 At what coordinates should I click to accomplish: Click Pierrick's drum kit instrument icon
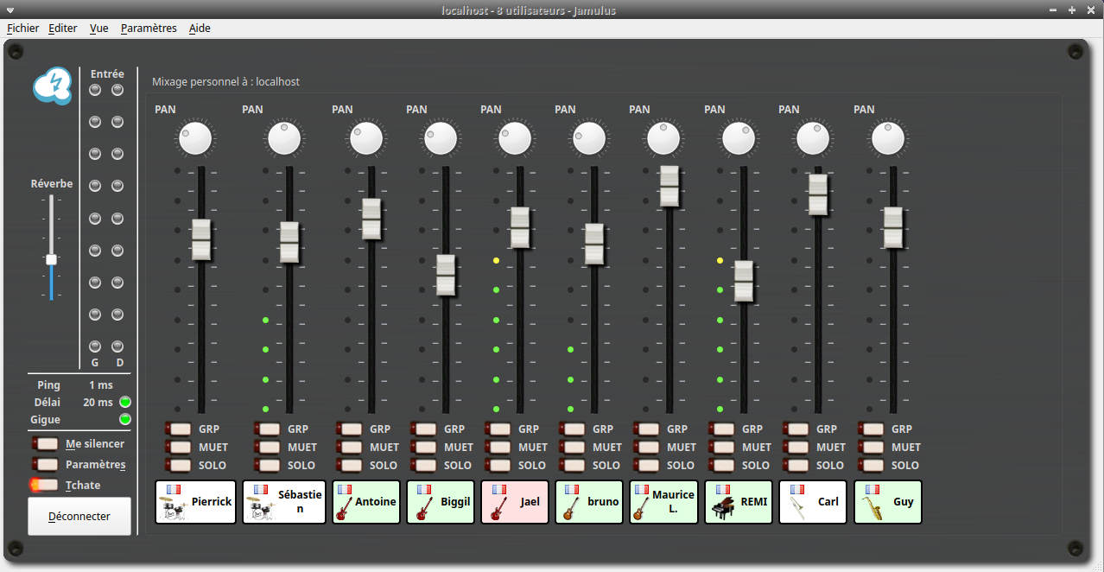click(x=175, y=508)
